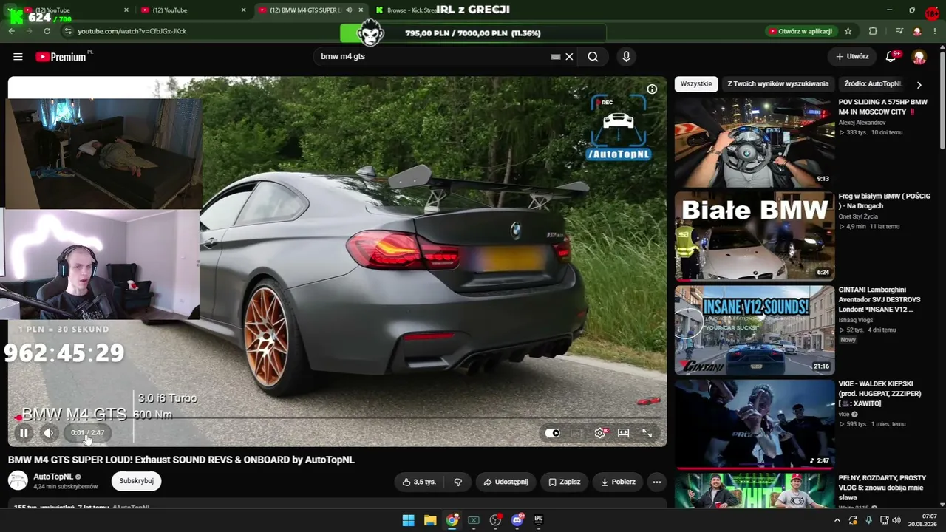Screen dimensions: 946x532
Task: Show hidden system tray icons
Action: pyautogui.click(x=837, y=520)
